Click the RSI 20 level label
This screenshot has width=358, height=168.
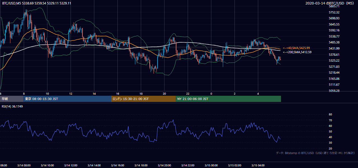(330, 148)
